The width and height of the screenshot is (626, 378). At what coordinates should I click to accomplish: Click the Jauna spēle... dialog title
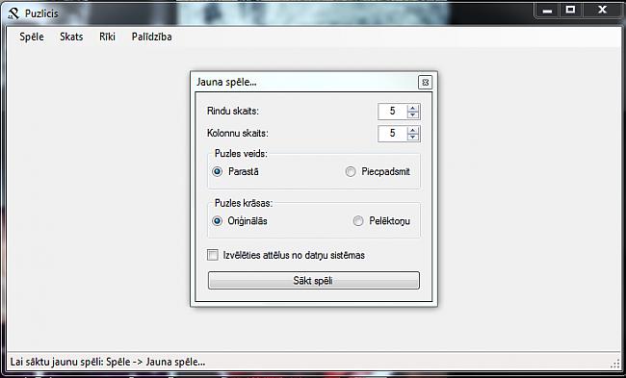tap(226, 82)
